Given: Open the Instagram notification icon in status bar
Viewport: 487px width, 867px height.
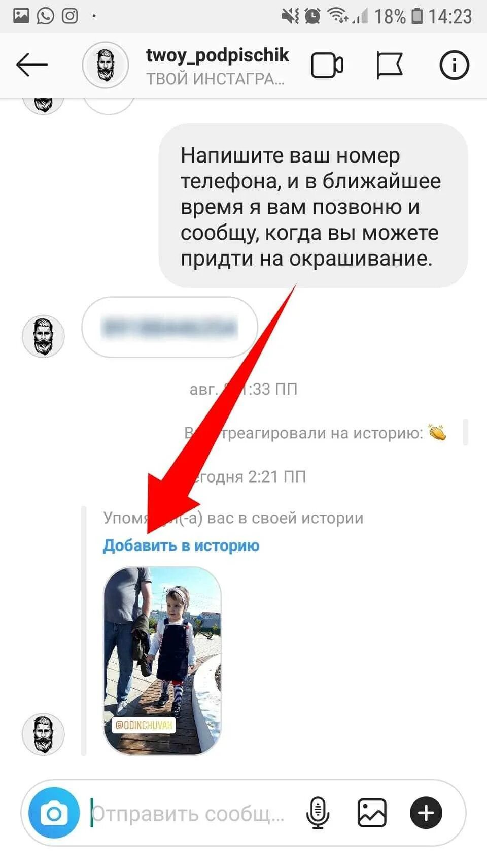Looking at the screenshot, I should 70,16.
